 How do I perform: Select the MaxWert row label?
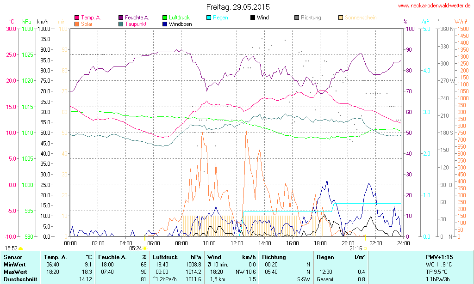point(16,272)
